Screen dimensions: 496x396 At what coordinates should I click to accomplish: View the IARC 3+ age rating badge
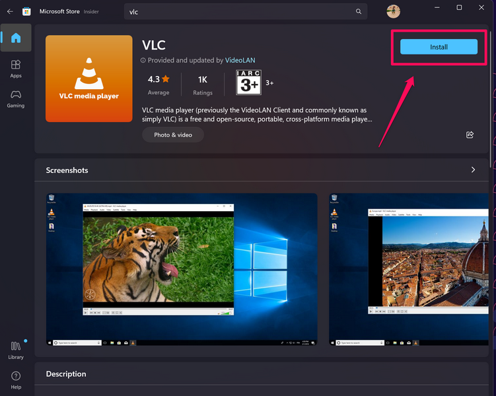[x=243, y=83]
